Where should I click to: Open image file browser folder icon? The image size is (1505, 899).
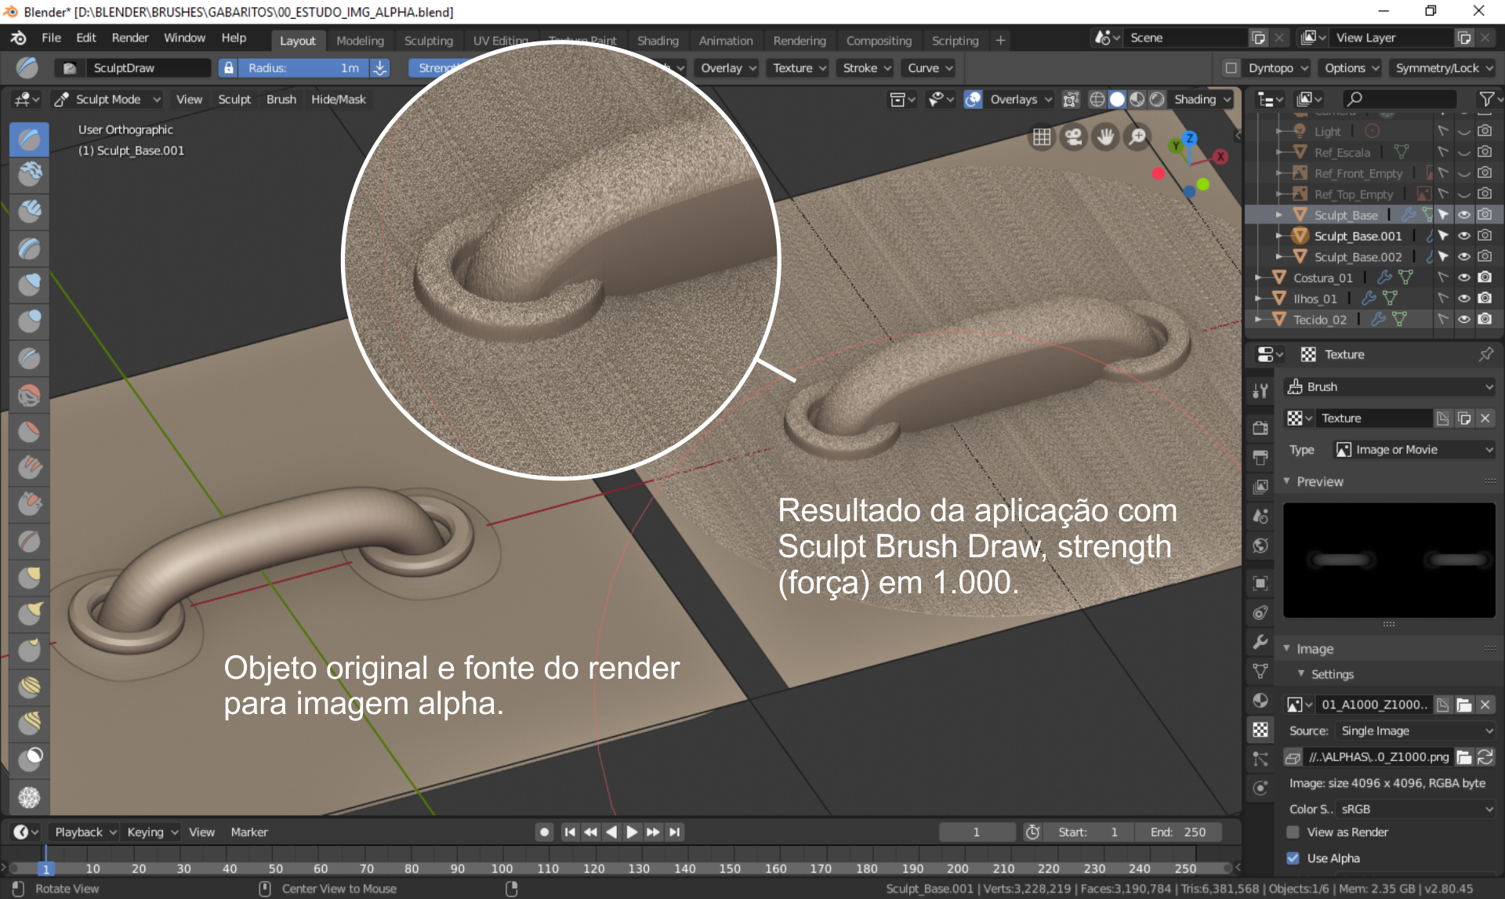[x=1463, y=757]
